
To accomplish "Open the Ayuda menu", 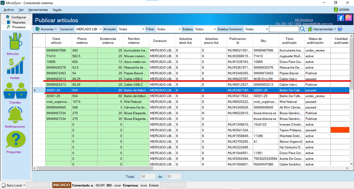I will [57, 10].
